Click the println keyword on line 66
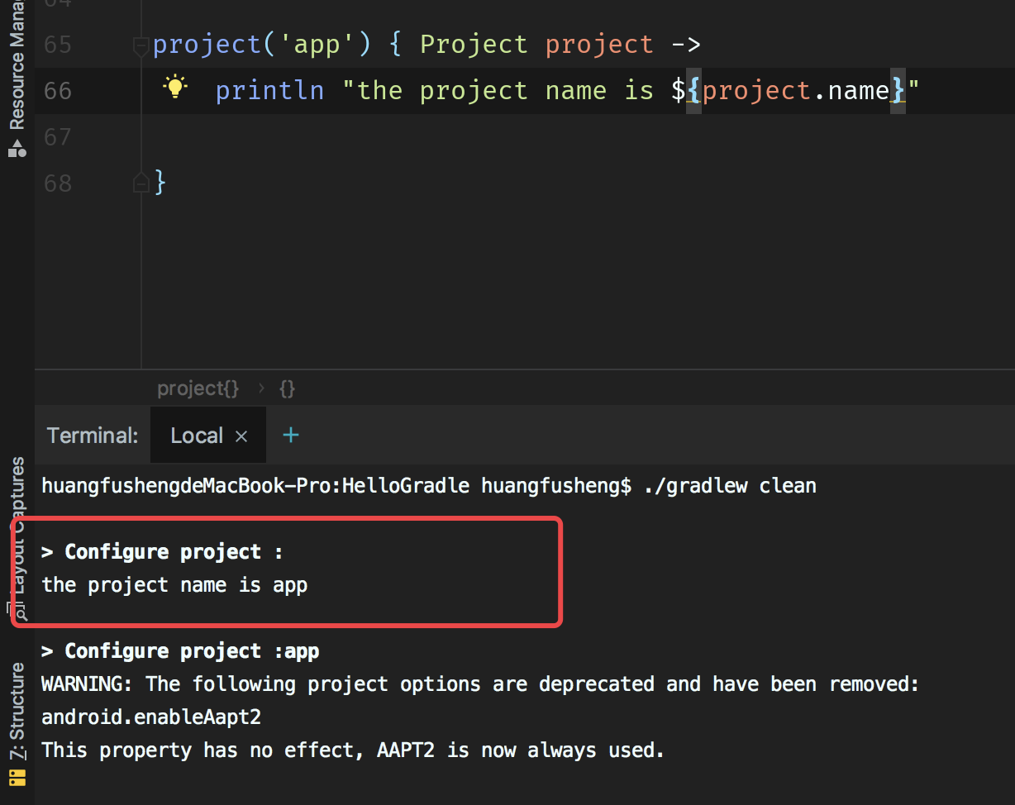1015x805 pixels. [x=269, y=90]
